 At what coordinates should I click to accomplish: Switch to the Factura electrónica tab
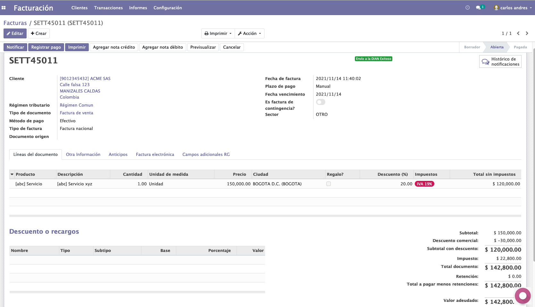point(155,154)
